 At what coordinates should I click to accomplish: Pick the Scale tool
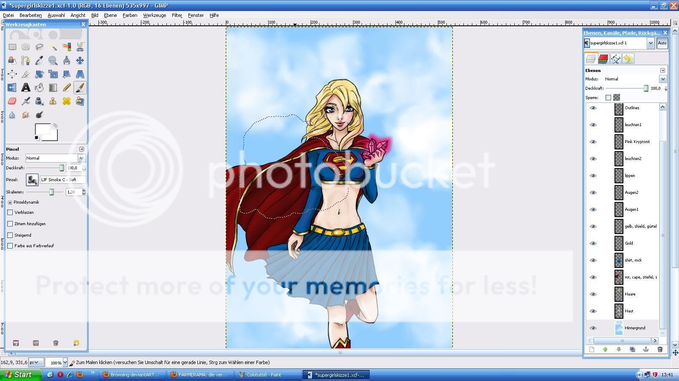[53, 74]
